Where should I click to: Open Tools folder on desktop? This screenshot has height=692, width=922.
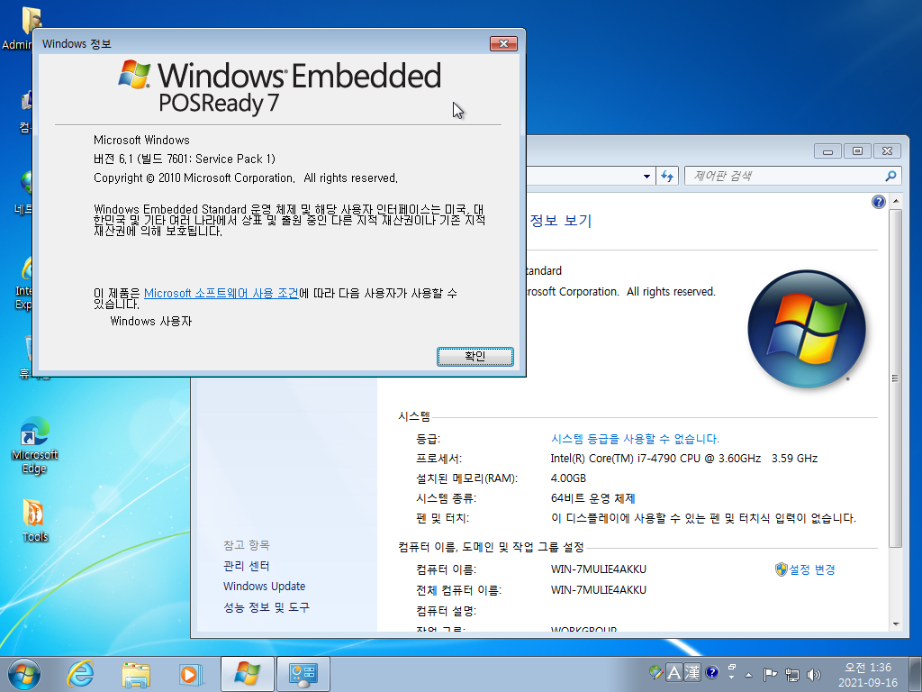(x=35, y=520)
